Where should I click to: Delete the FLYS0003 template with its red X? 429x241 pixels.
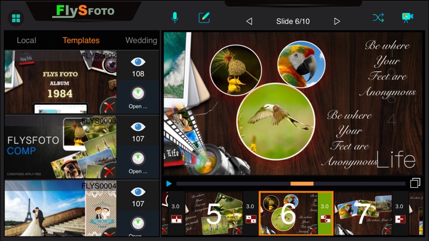[x=109, y=172]
